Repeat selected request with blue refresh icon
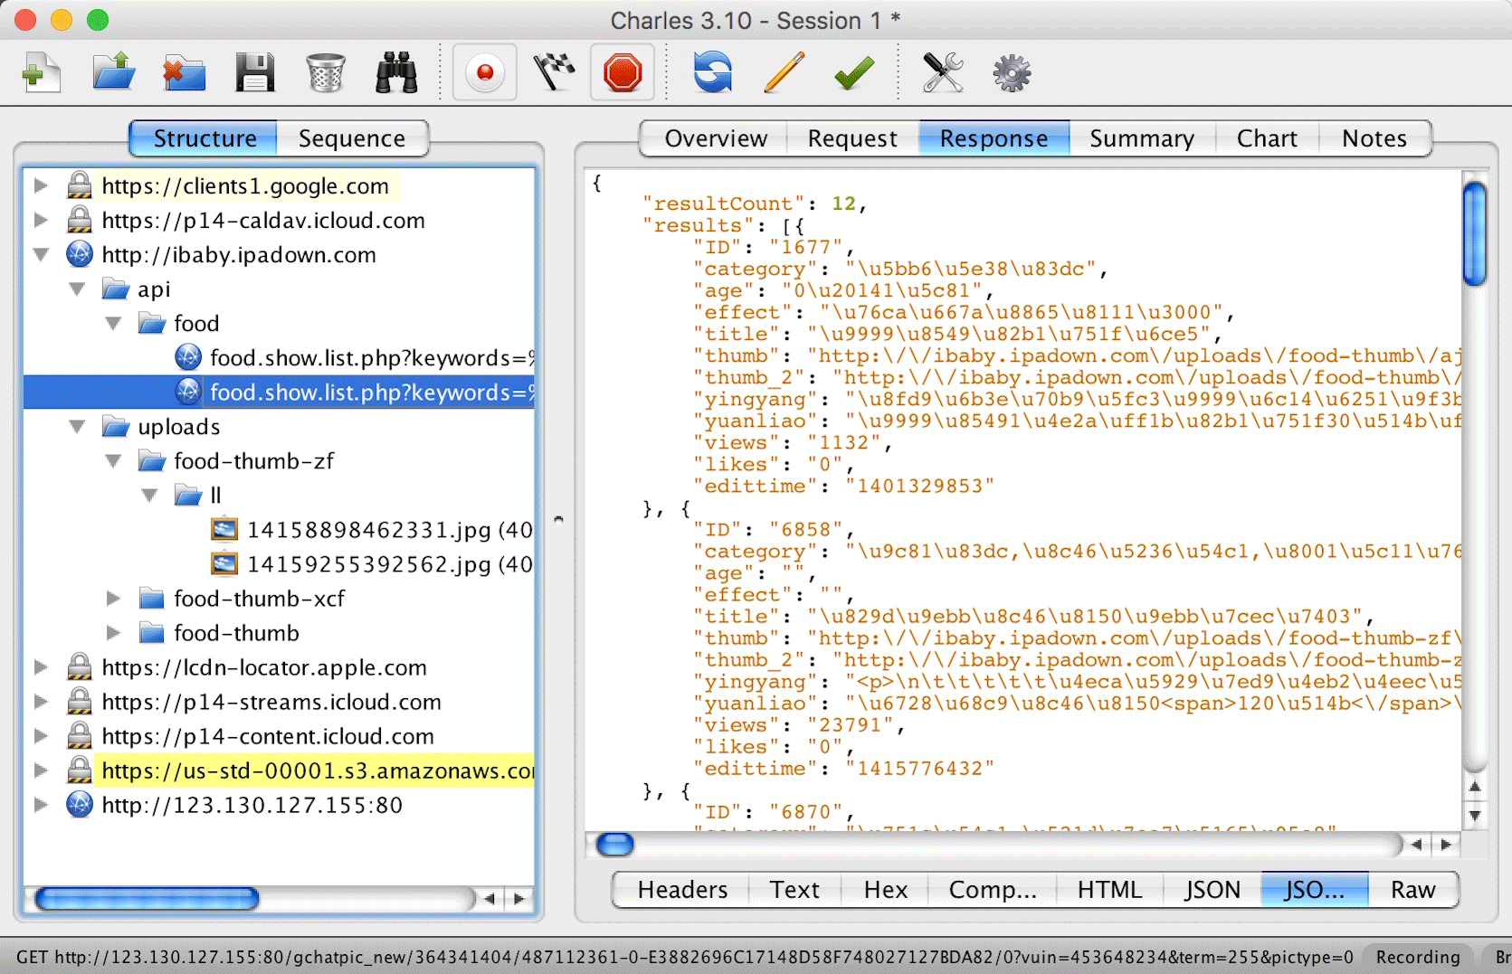1512x974 pixels. 713,72
